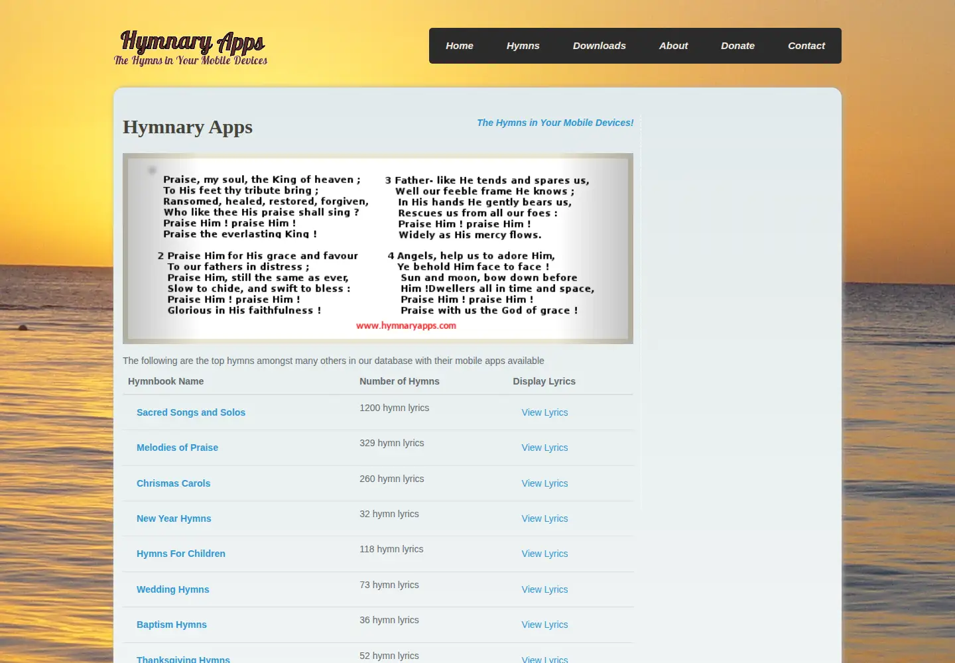The image size is (955, 663).
Task: Open Sacred Songs and Solos hymnbook
Action: click(191, 412)
